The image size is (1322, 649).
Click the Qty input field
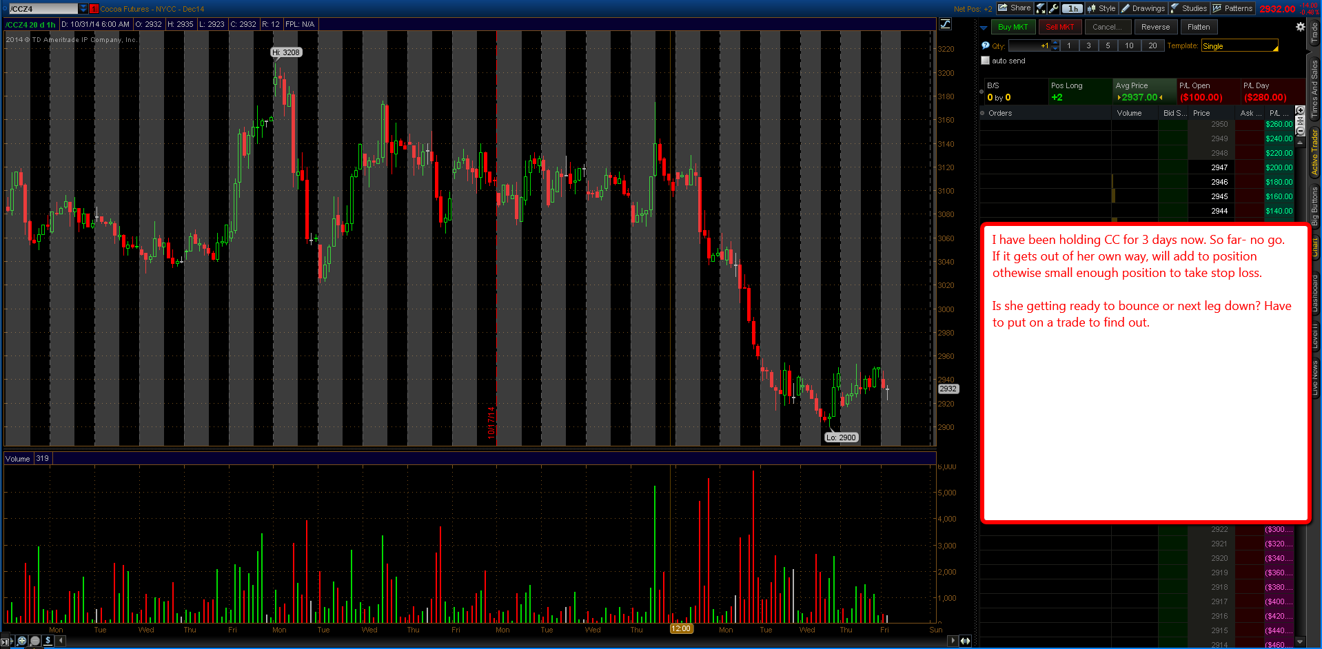coord(1030,45)
